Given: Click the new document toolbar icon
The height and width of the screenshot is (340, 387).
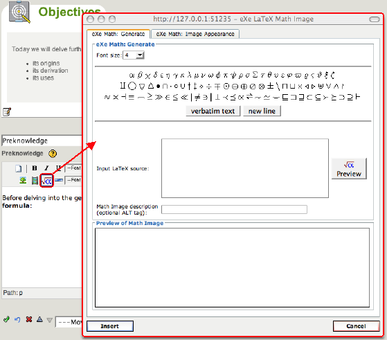Looking at the screenshot, I should tap(19, 169).
